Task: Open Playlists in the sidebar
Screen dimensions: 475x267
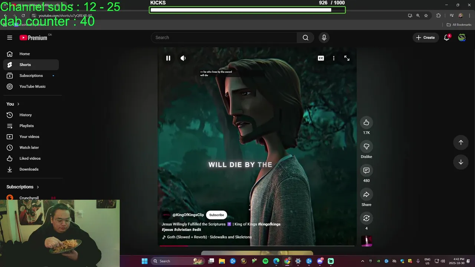Action: click(x=31, y=126)
